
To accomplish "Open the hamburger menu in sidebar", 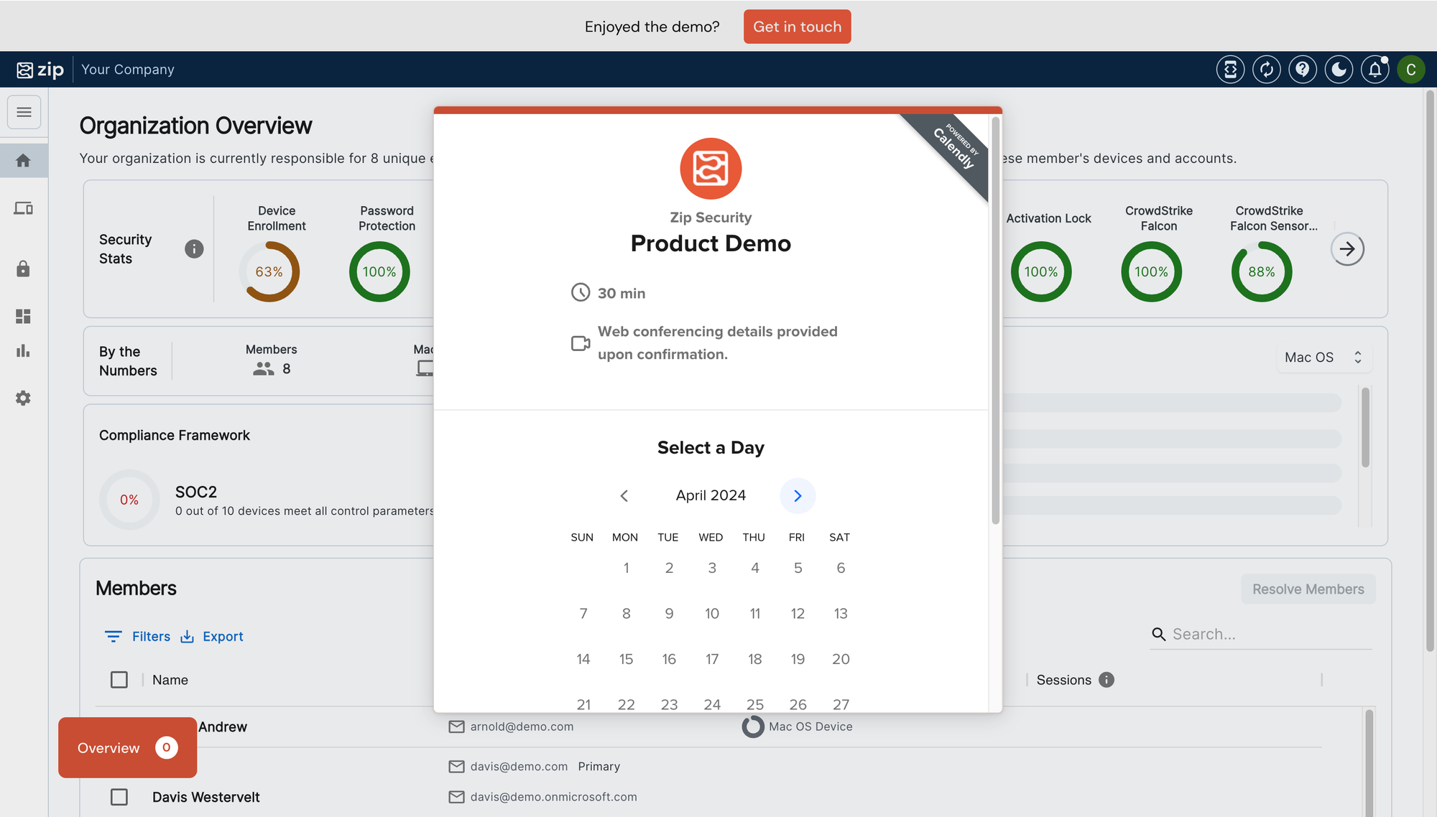I will (x=24, y=112).
